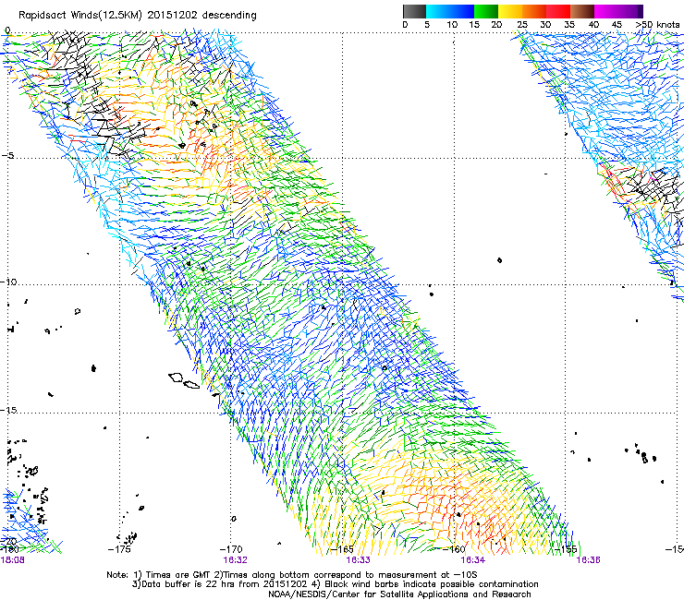Pick the orange 25-30 knots legend color

534,11
